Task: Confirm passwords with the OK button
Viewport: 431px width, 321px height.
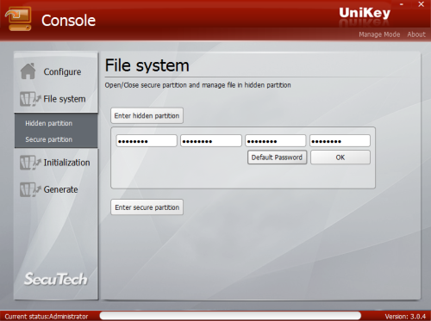Action: pos(340,157)
